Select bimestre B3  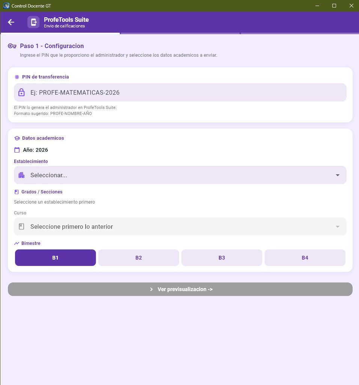222,258
